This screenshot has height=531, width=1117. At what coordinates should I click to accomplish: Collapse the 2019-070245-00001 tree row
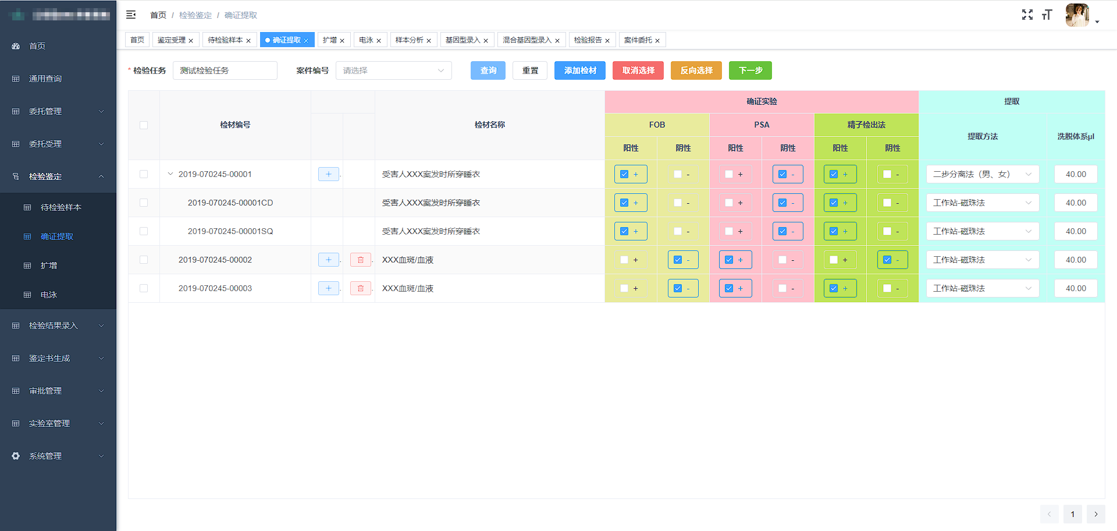[170, 174]
